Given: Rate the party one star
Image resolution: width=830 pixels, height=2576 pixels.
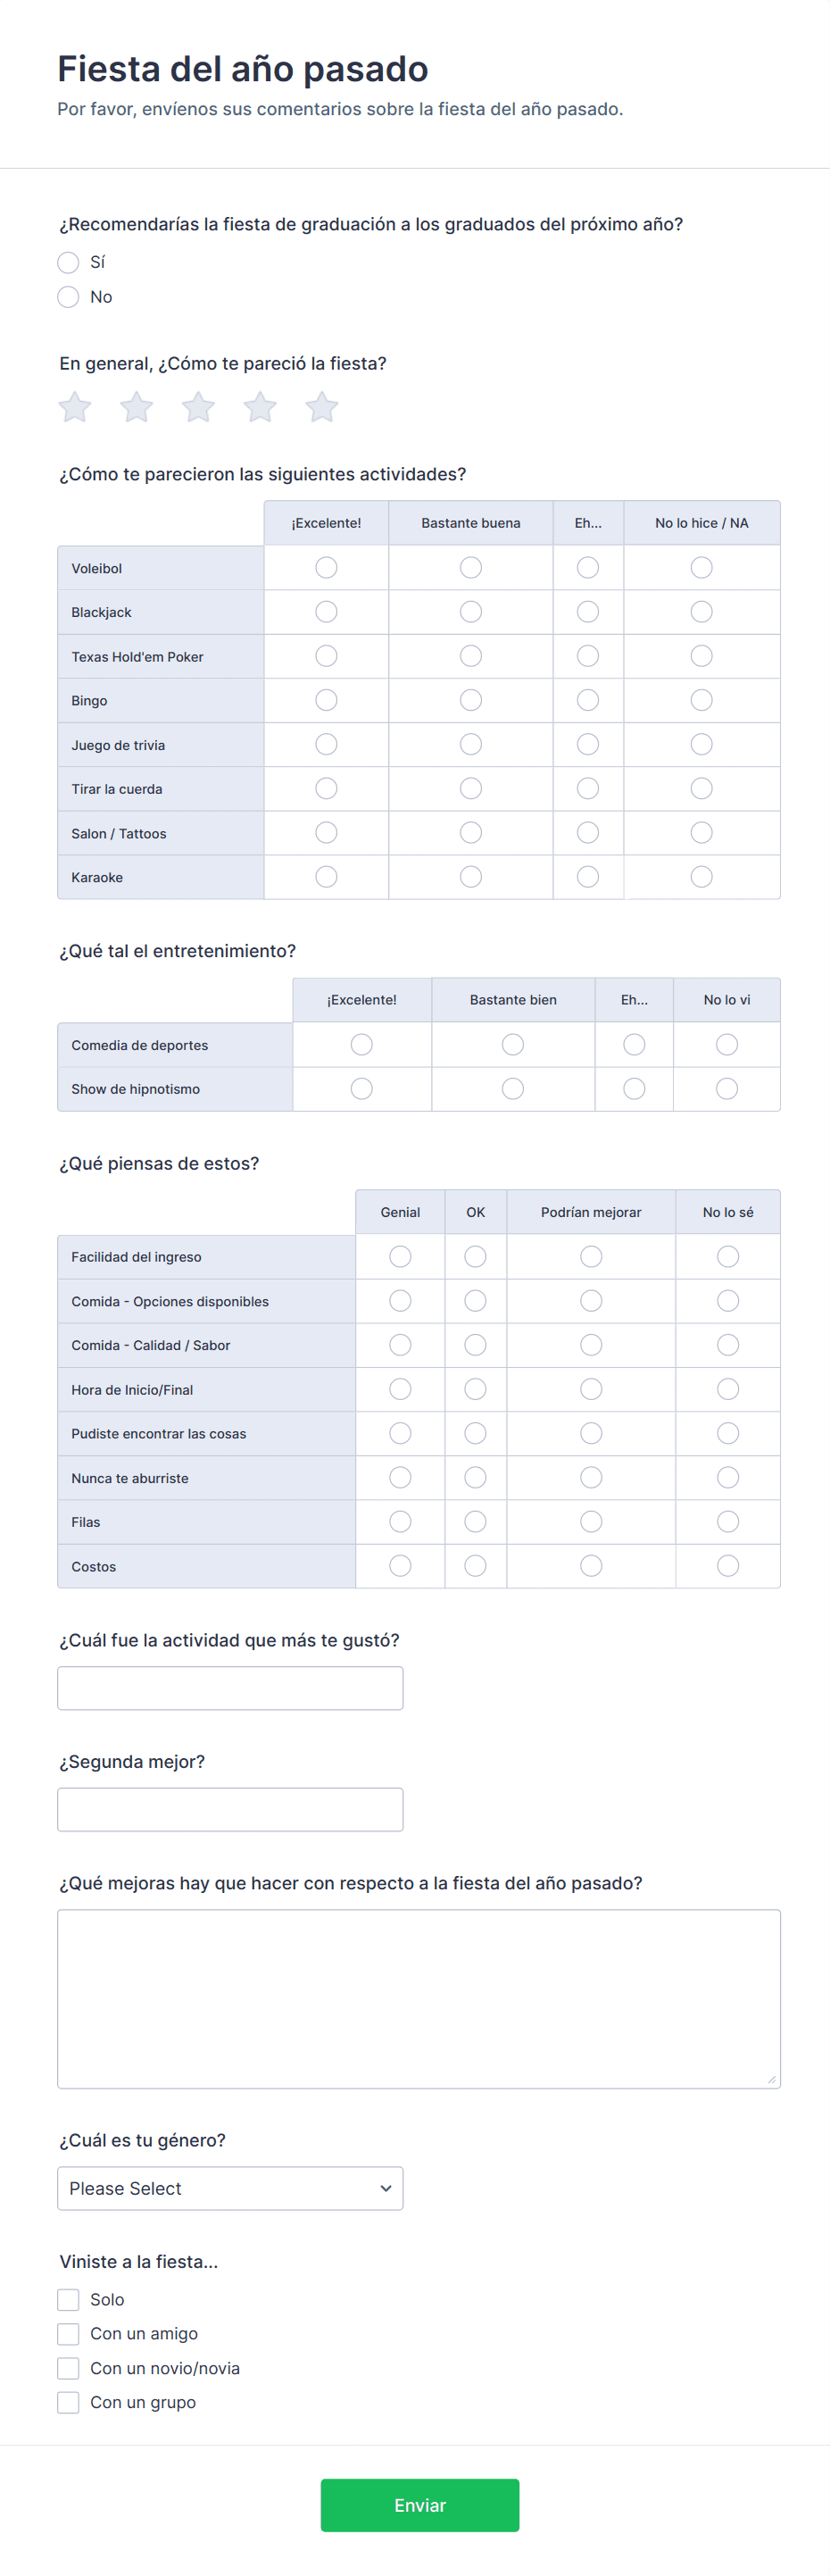Looking at the screenshot, I should pyautogui.click(x=75, y=407).
